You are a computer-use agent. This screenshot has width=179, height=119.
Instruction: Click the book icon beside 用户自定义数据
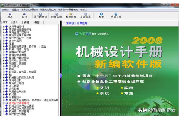[7, 114]
